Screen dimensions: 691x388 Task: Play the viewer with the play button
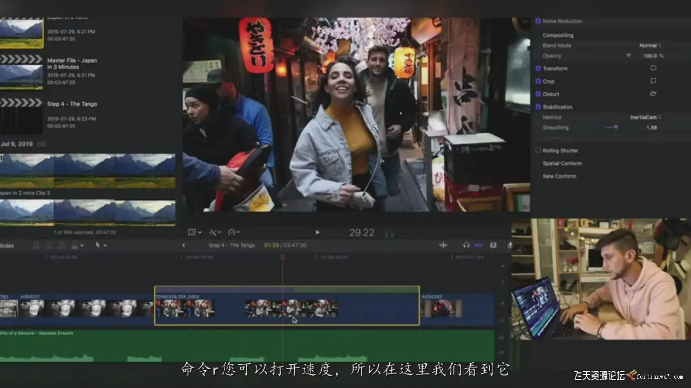(317, 232)
